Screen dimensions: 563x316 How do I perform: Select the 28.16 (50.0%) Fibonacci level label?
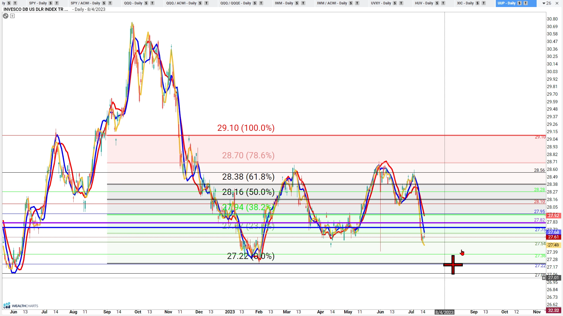248,192
